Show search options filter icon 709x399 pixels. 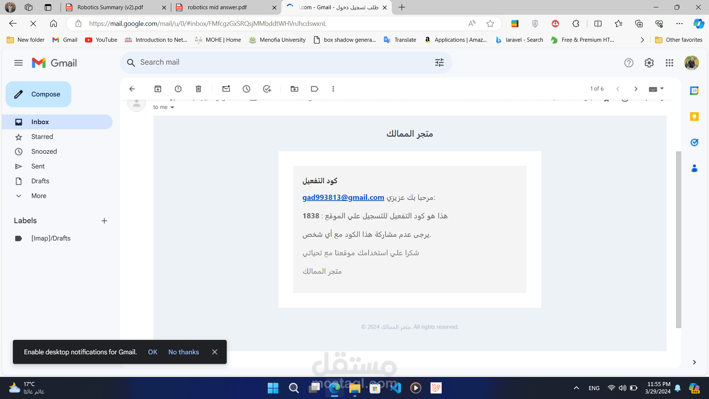(439, 62)
